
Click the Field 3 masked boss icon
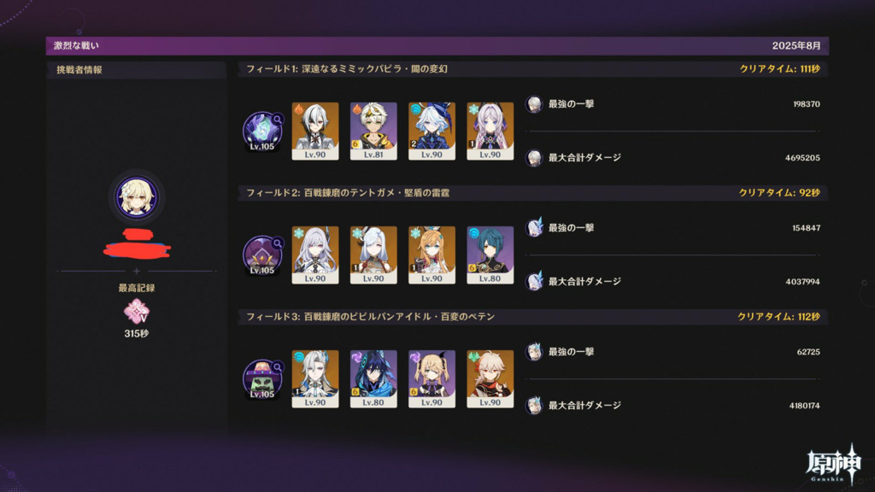click(x=262, y=379)
